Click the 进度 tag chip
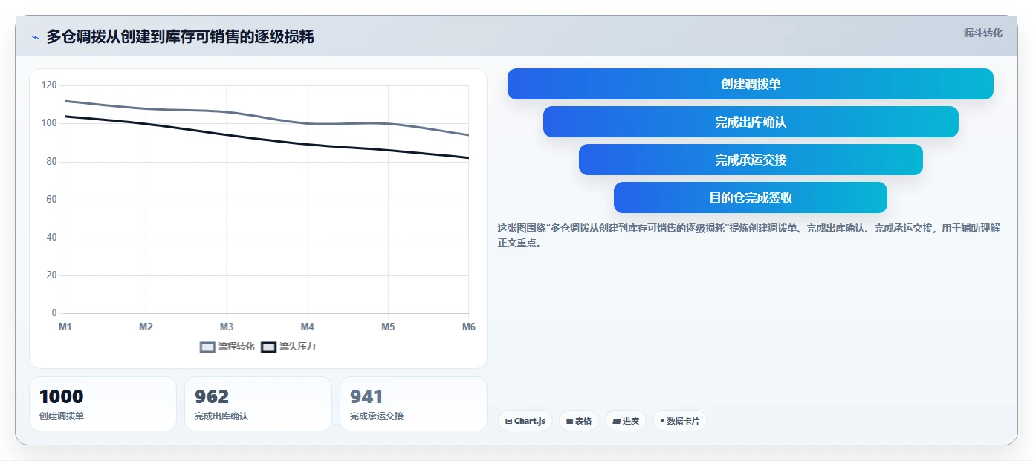The width and height of the screenshot is (1033, 461). 626,421
